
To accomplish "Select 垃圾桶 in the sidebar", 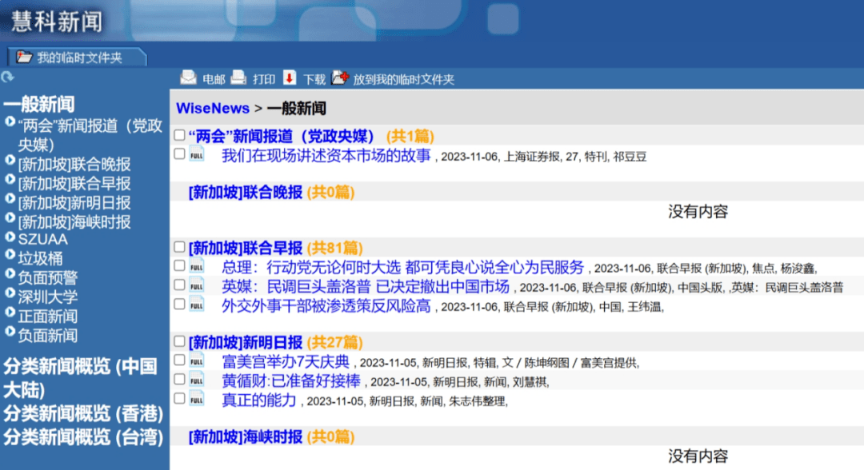I will (x=40, y=259).
